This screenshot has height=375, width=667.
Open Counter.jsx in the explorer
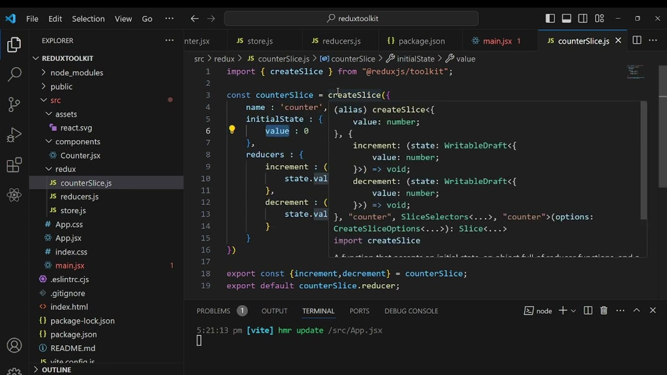pyautogui.click(x=107, y=155)
